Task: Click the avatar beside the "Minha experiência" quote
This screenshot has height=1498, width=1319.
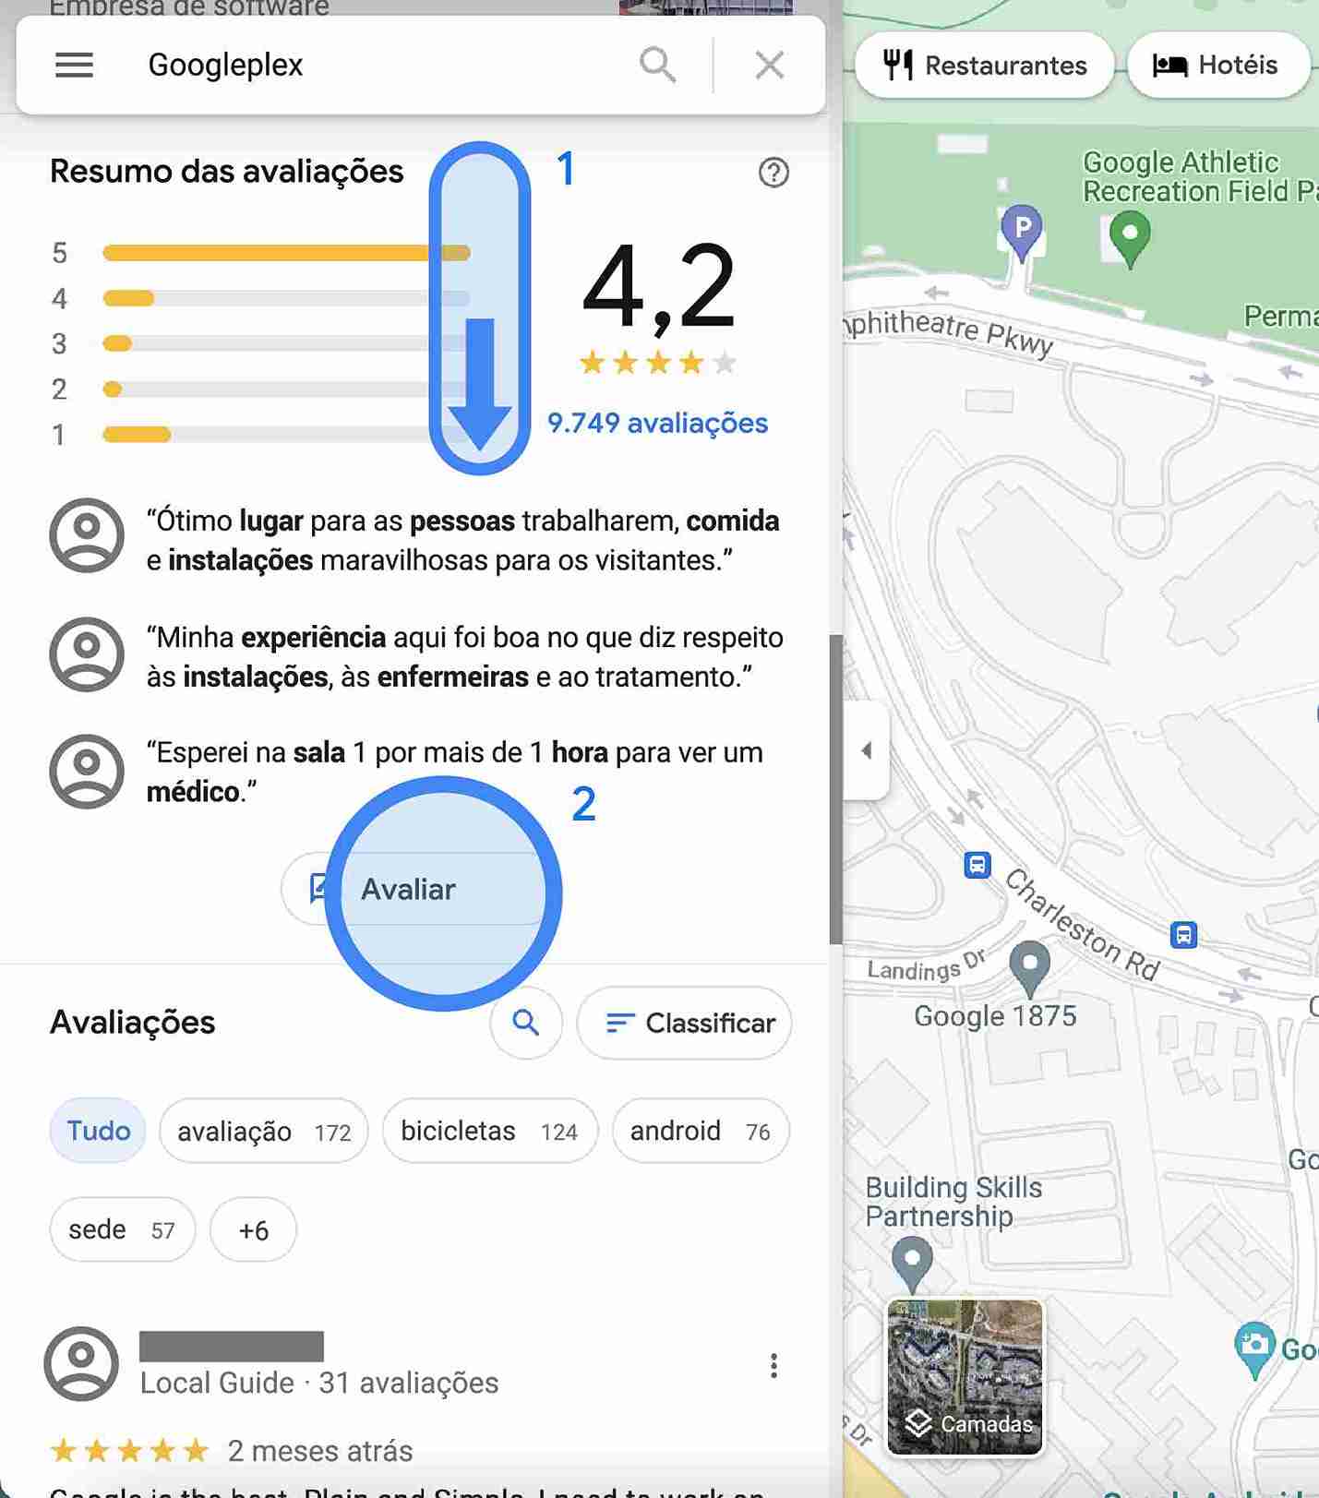Action: [87, 653]
